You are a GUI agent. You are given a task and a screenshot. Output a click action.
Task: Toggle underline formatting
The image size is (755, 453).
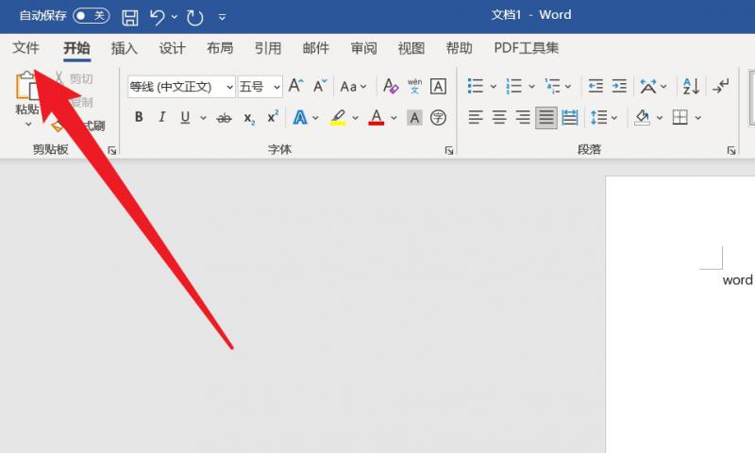185,117
